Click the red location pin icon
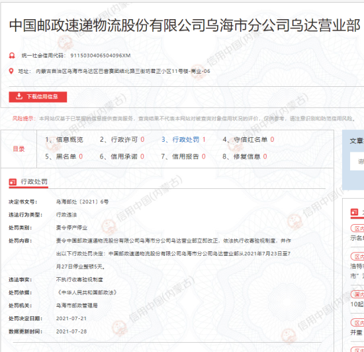The image size is (364, 352). [x=11, y=71]
